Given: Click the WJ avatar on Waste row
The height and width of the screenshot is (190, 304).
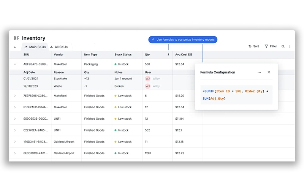Looking at the screenshot, I should point(147,86).
